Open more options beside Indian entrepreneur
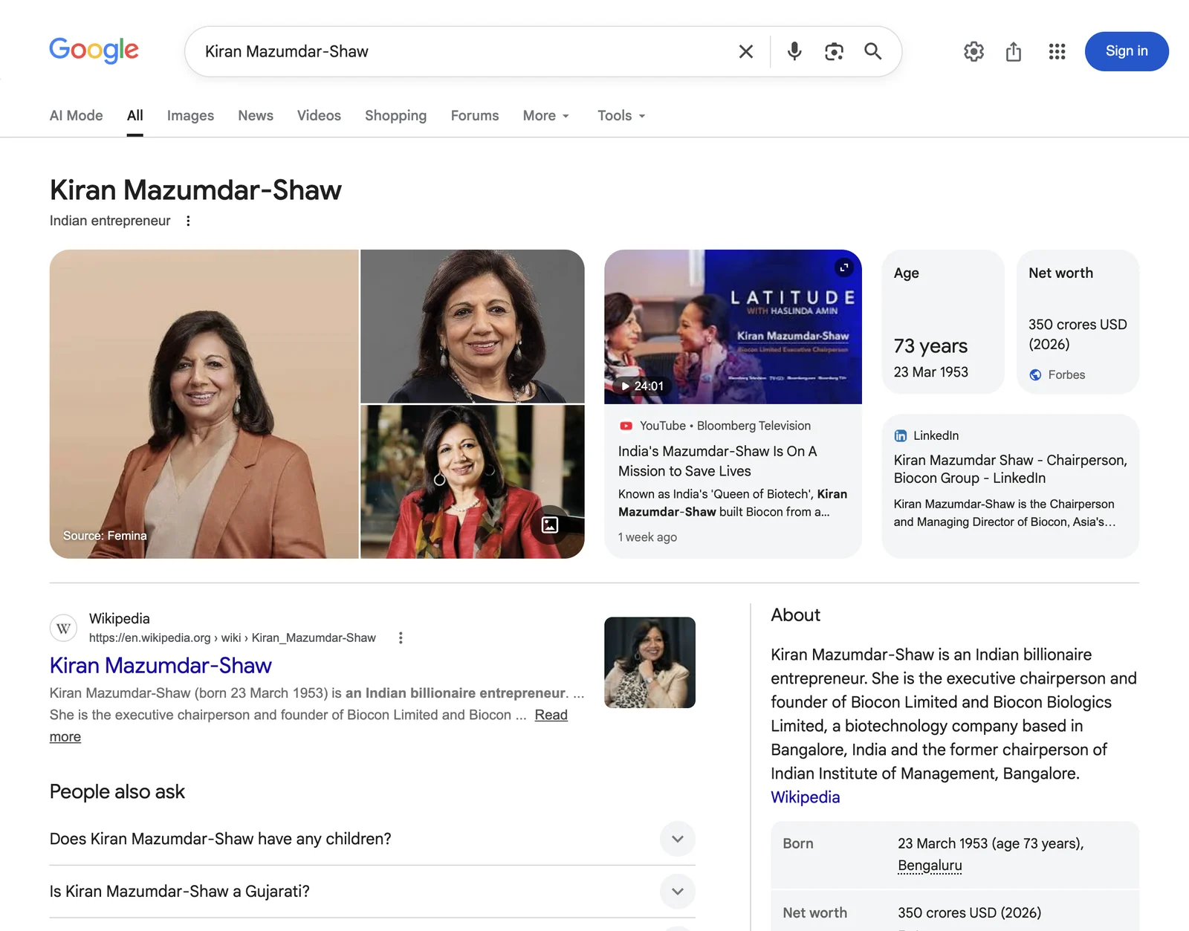Screen dimensions: 1189x931 point(188,221)
